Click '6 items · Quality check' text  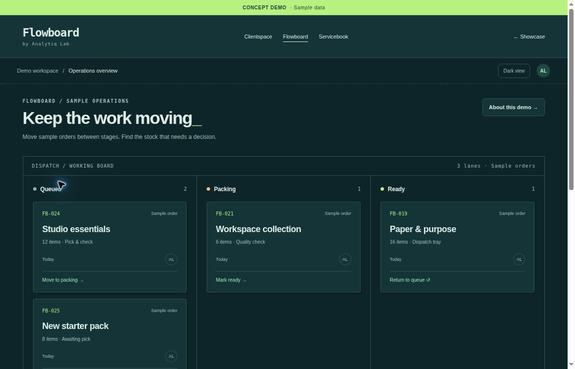click(240, 242)
